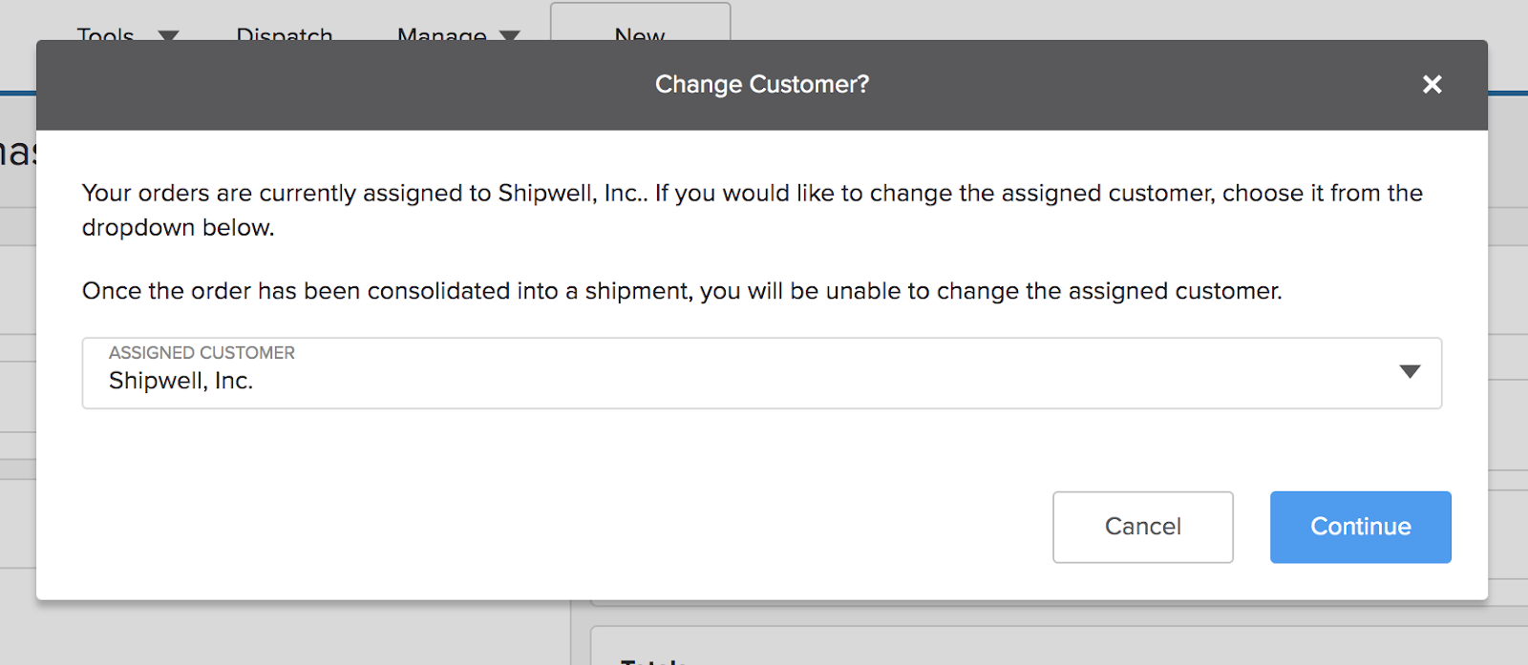Select the Shipwell, Inc. value text
Image resolution: width=1528 pixels, height=665 pixels.
point(180,381)
